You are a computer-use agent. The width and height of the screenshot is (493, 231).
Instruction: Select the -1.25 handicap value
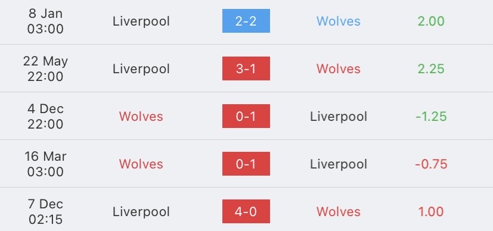(x=431, y=117)
